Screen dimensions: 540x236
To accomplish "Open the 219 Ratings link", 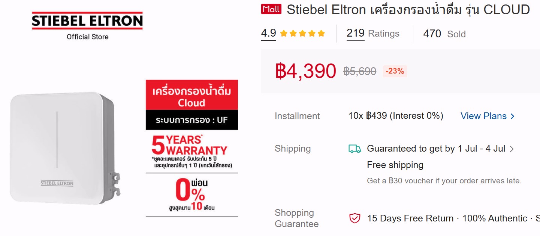I will coord(373,34).
